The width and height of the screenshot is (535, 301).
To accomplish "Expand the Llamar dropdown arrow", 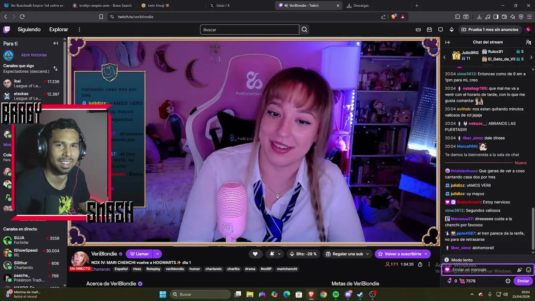I will [x=157, y=254].
